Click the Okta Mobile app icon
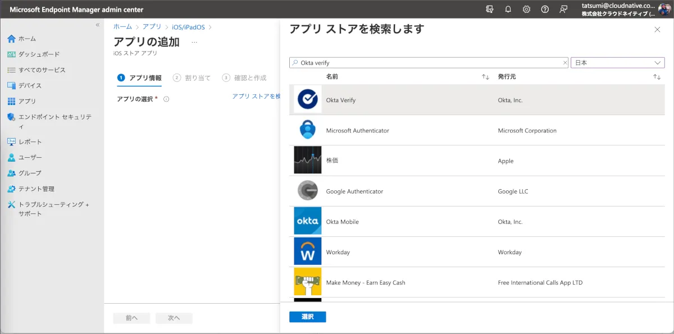The width and height of the screenshot is (674, 334). 307,221
